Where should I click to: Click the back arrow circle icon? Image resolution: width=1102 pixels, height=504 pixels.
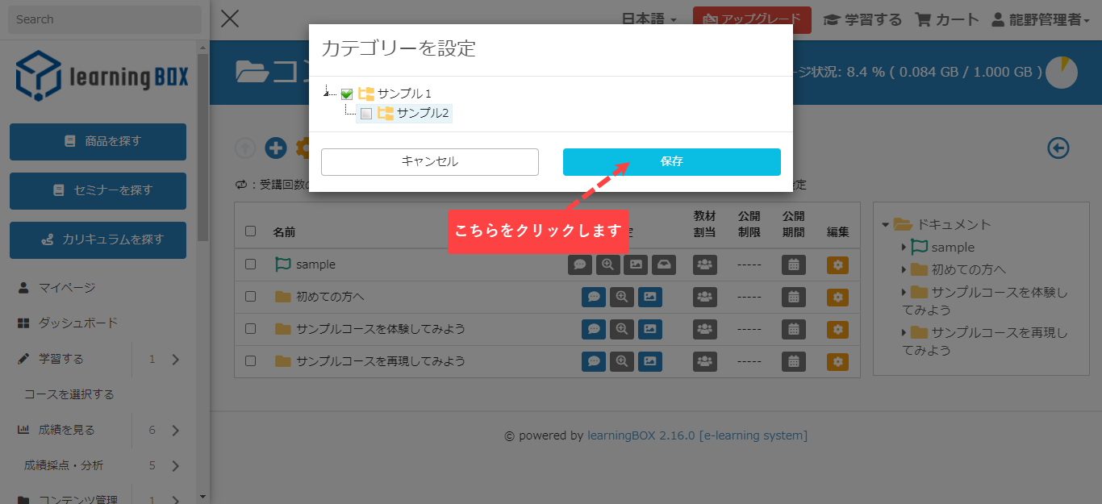[1058, 148]
